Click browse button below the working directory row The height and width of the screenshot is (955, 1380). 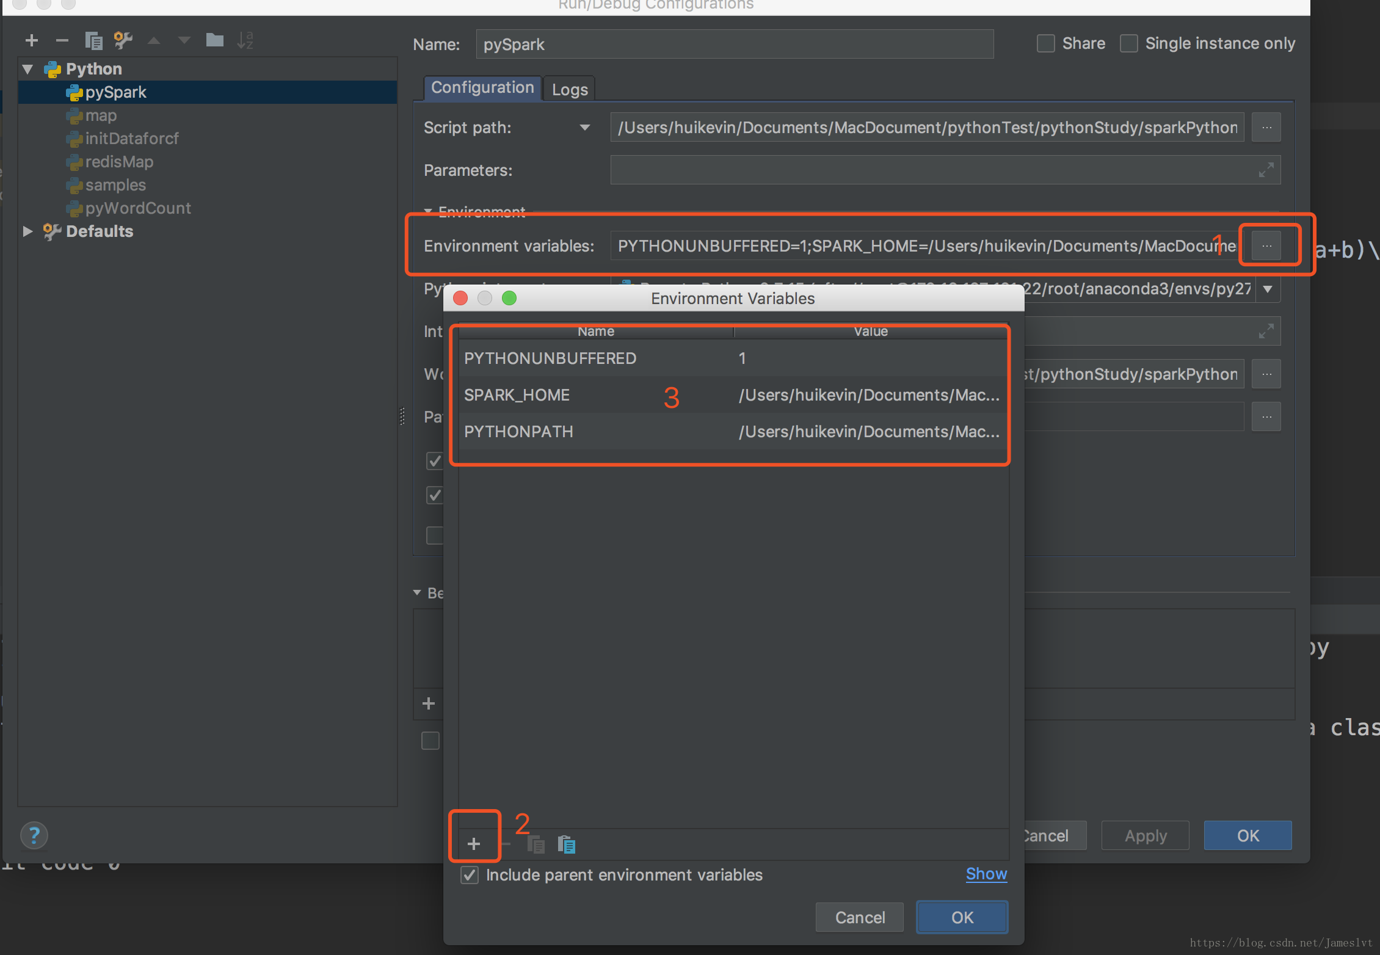tap(1266, 416)
